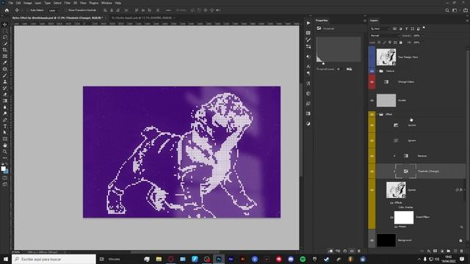Select the Brush tool

5,76
